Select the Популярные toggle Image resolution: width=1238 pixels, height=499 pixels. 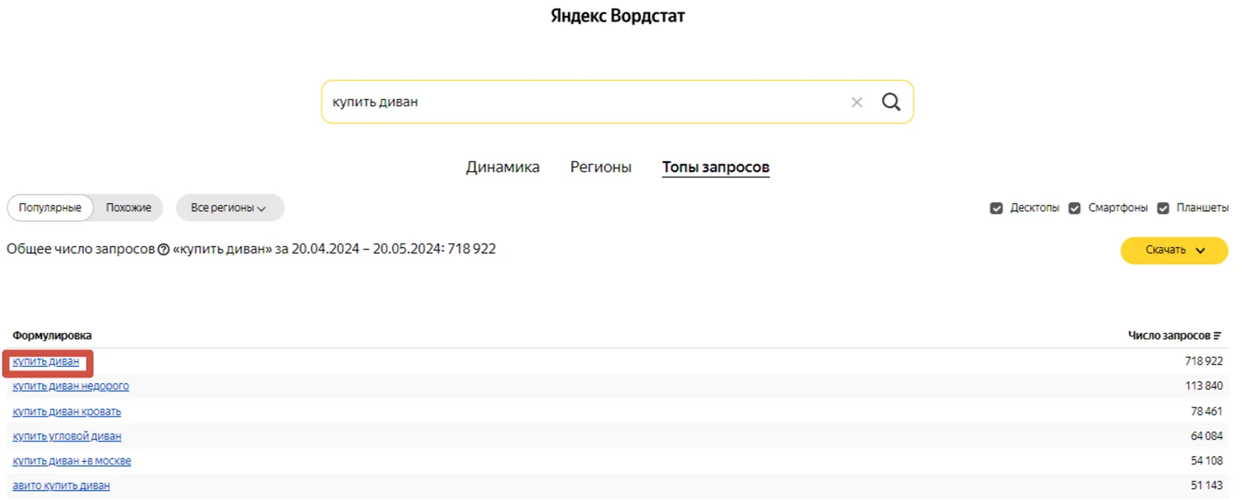tap(50, 208)
